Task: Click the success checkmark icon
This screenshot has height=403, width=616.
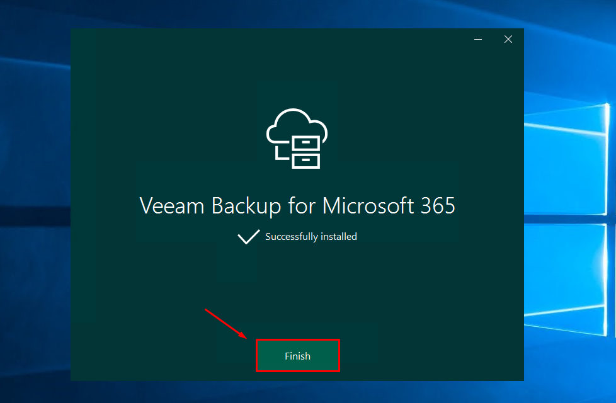Action: pyautogui.click(x=249, y=237)
